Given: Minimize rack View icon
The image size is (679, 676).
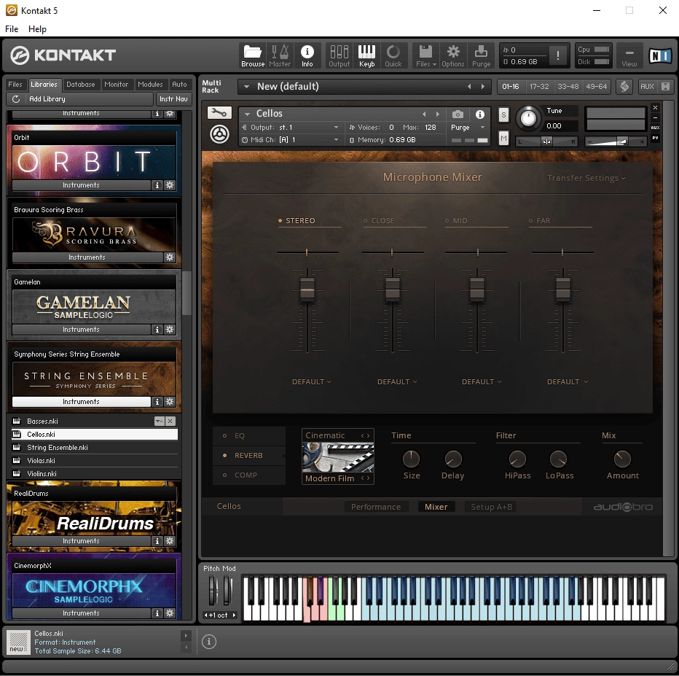Looking at the screenshot, I should (x=629, y=55).
